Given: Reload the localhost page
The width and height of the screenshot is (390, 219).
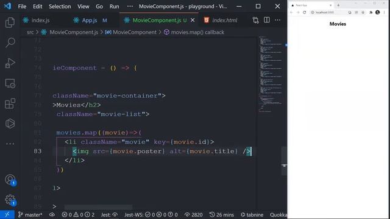Looking at the screenshot, I should [x=305, y=12].
